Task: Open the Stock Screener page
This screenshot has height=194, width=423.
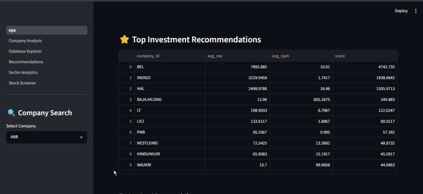Action: coord(47,83)
